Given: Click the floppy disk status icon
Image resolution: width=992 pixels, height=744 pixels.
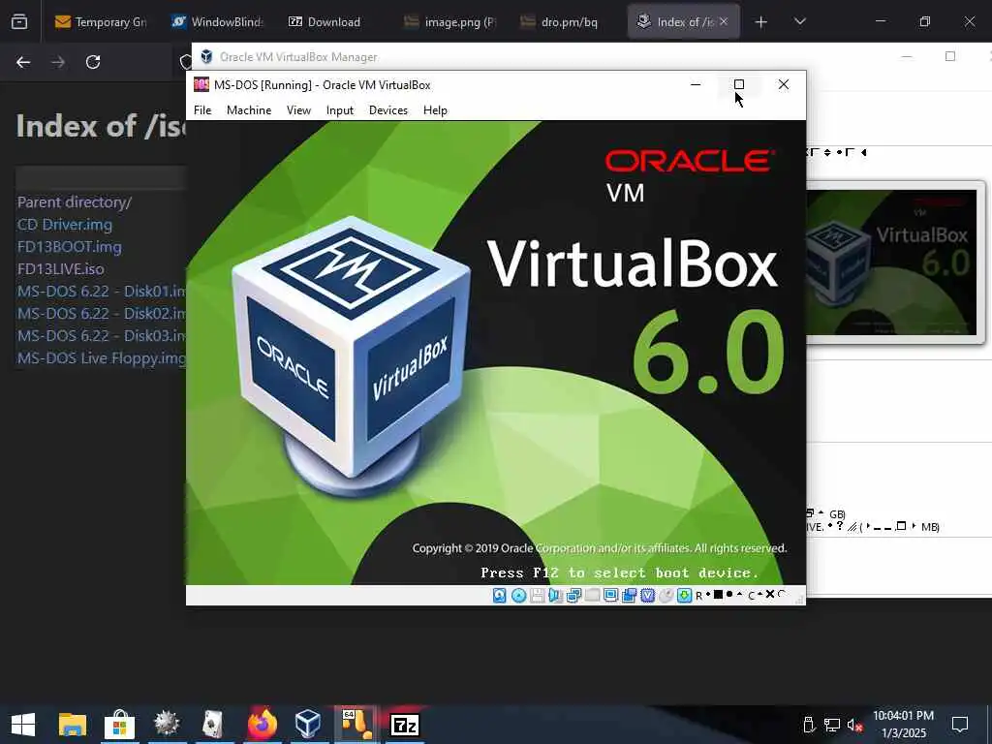Looking at the screenshot, I should pos(537,596).
